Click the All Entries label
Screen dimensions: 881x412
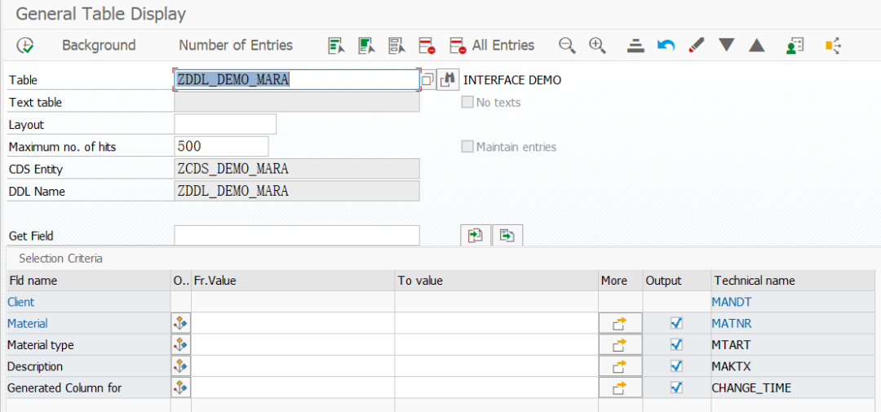click(x=503, y=45)
